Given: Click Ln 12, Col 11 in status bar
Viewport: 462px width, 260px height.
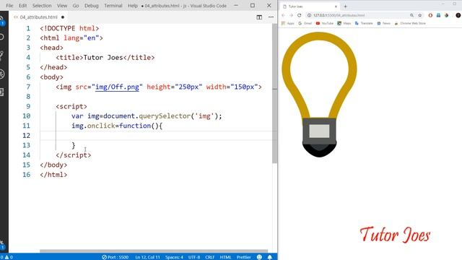Looking at the screenshot, I should coord(147,257).
